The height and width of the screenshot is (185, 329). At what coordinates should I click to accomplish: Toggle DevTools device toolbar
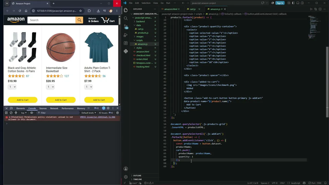[11, 108]
